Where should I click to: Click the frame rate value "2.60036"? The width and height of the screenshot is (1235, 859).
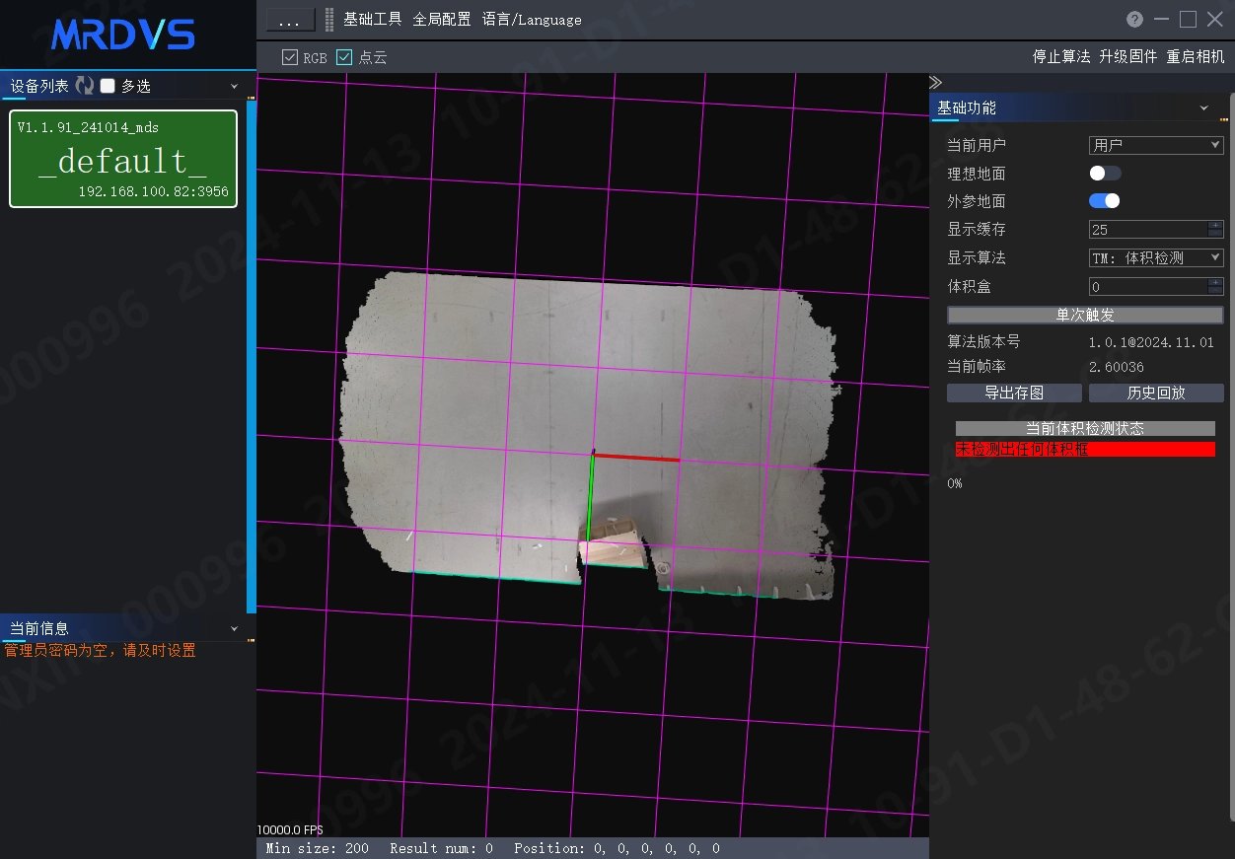[1117, 367]
